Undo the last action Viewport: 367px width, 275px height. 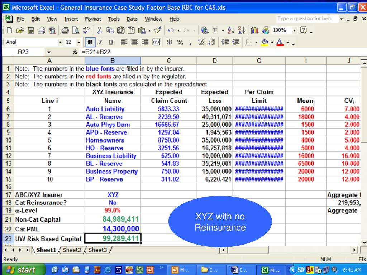pos(171,30)
